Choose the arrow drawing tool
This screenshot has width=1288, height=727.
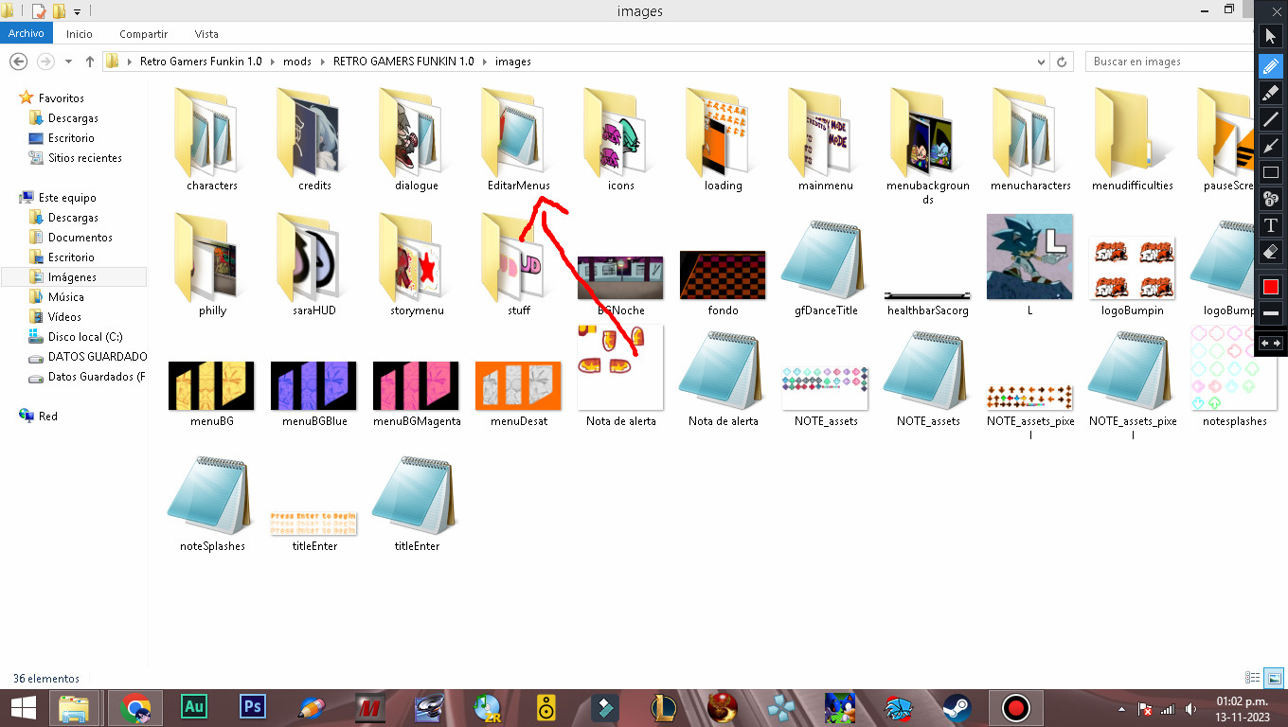coord(1271,145)
